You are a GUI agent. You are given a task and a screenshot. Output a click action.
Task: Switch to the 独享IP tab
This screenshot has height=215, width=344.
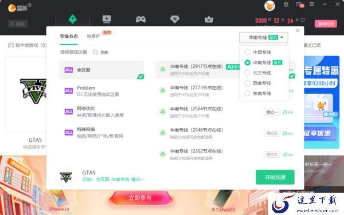(93, 36)
